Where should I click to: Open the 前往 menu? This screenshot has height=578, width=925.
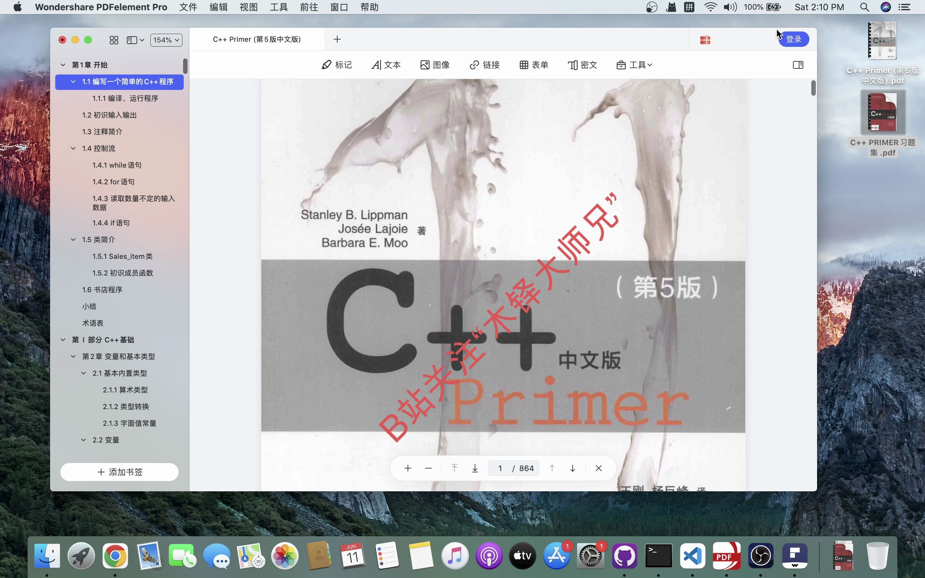(x=309, y=7)
